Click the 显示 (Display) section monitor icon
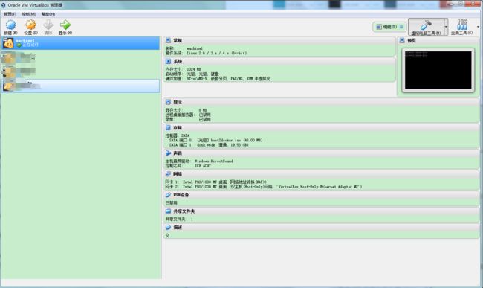Image resolution: width=483 pixels, height=288 pixels. point(168,102)
